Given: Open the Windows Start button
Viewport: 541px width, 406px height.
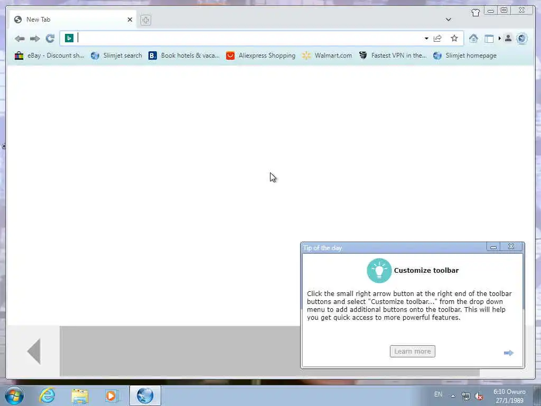Looking at the screenshot, I should (14, 395).
